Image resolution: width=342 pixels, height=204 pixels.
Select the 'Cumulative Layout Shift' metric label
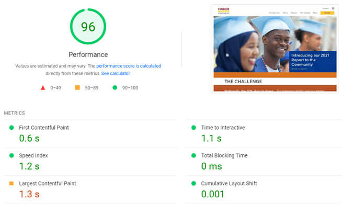[x=229, y=184]
